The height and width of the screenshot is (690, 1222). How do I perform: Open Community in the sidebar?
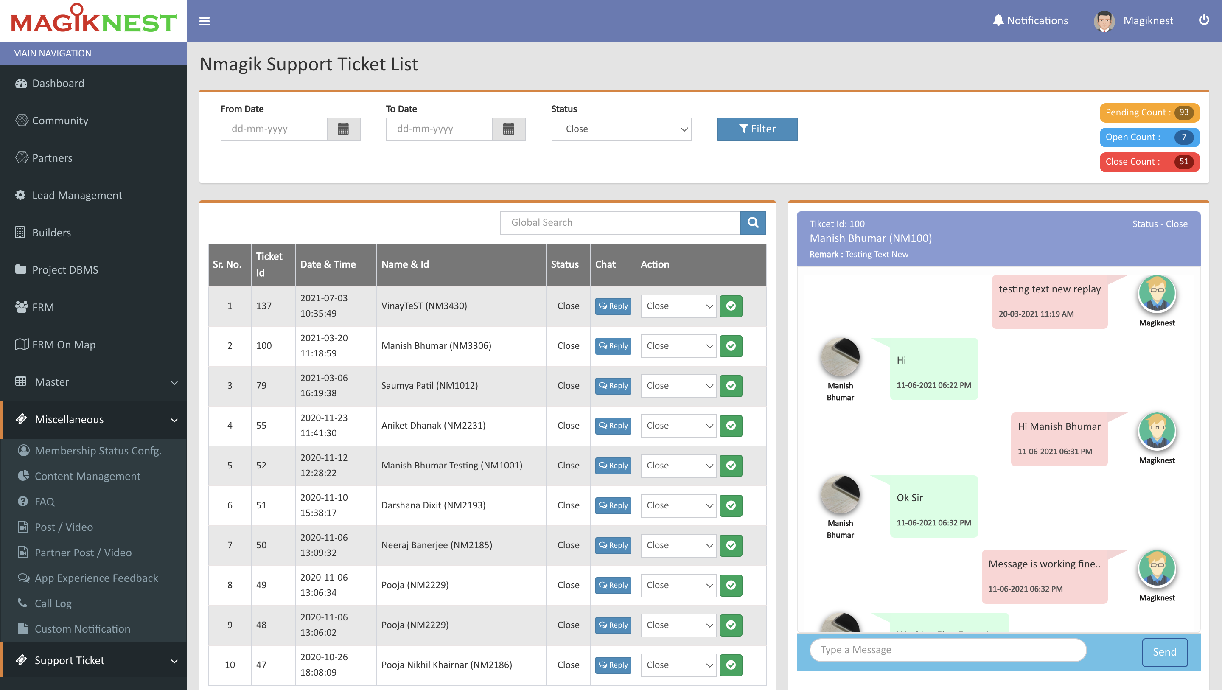[x=93, y=121]
